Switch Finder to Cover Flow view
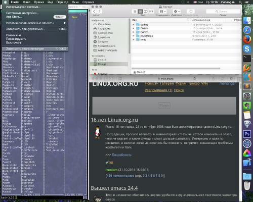This screenshot has width=253, height=202. click(151, 12)
